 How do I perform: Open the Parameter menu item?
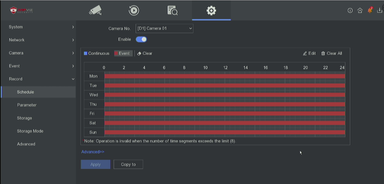(27, 105)
